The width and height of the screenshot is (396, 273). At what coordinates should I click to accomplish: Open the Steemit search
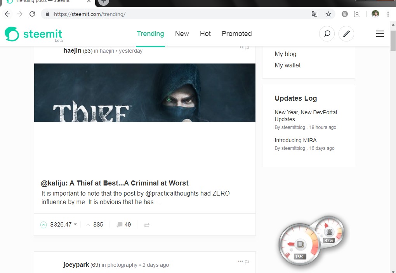coord(327,34)
